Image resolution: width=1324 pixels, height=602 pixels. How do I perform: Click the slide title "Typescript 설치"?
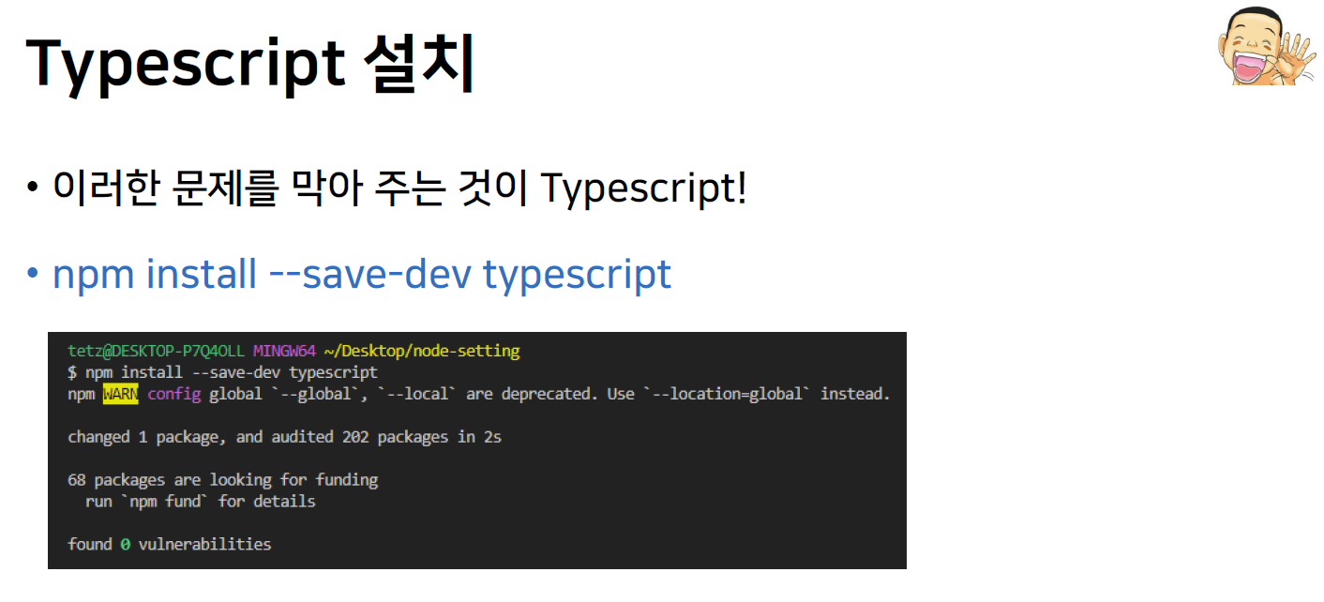[x=249, y=64]
